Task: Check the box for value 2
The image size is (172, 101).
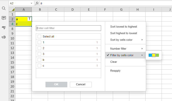Action: (x=39, y=48)
